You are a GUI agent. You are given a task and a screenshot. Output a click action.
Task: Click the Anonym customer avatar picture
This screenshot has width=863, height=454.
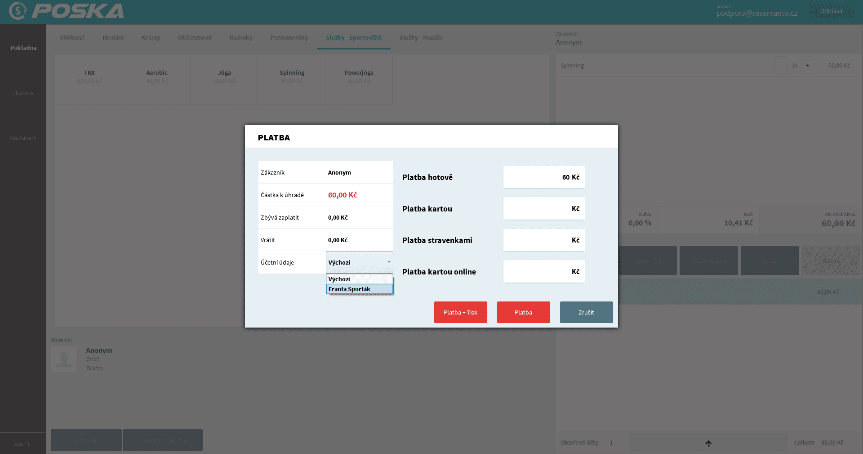64,359
